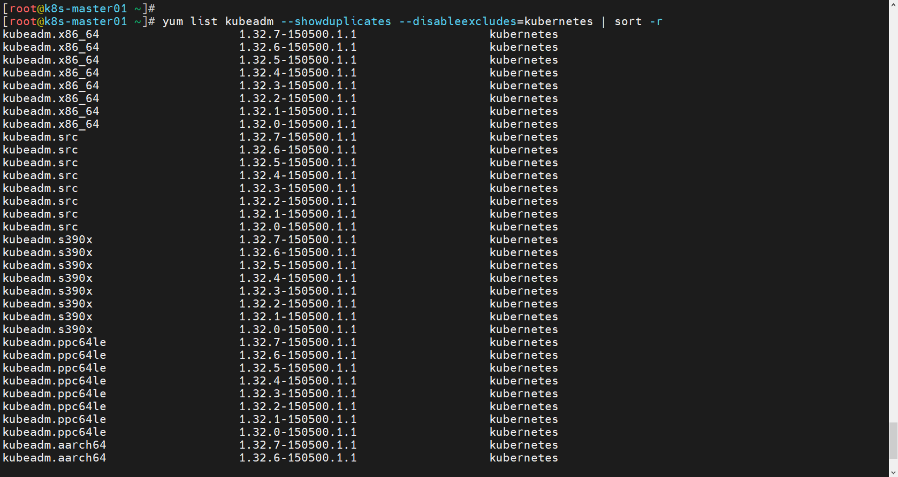This screenshot has width=898, height=477.
Task: Click version 1.32.3 in the kubeadm.src row
Action: (x=298, y=188)
